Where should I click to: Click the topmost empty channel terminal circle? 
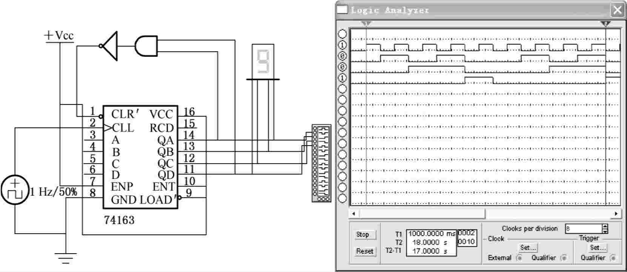point(342,34)
